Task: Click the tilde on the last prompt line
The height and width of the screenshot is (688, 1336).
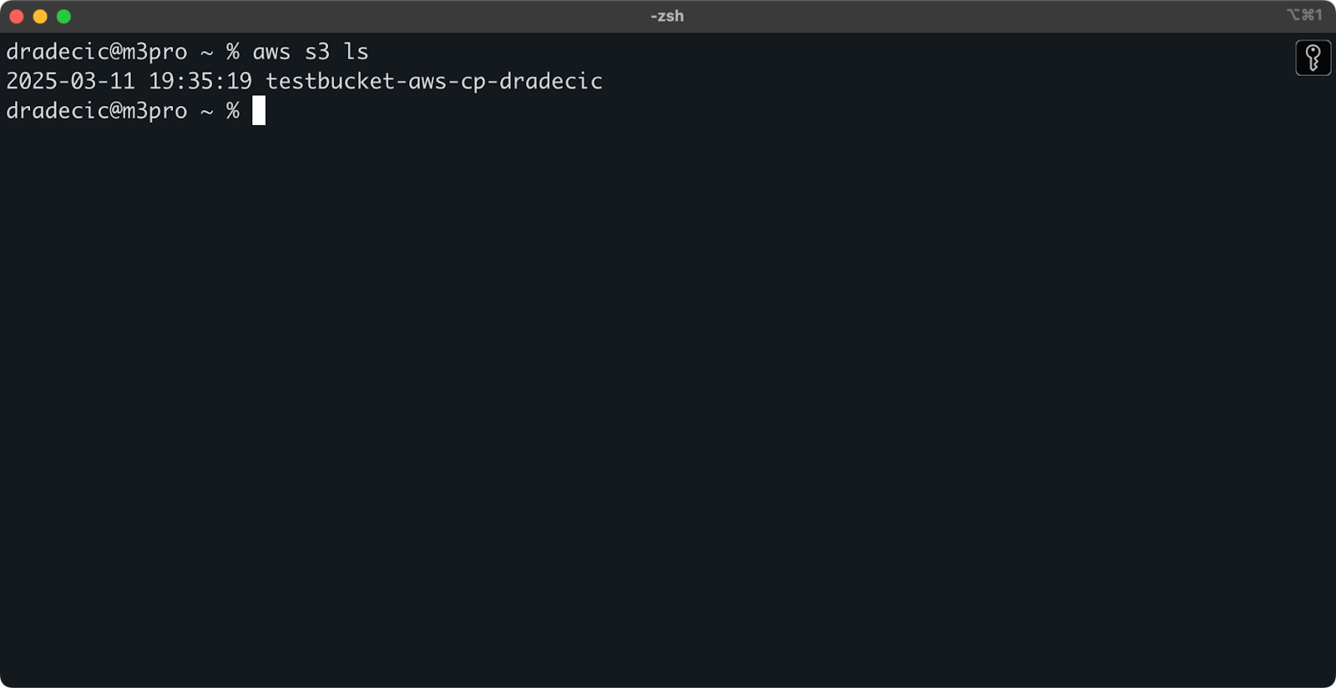Action: [x=207, y=112]
